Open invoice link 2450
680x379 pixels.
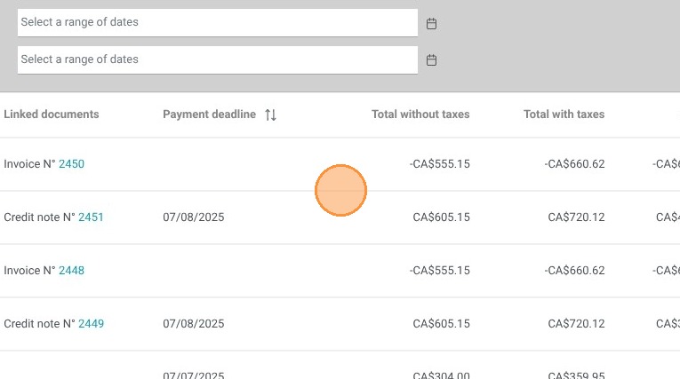click(72, 163)
